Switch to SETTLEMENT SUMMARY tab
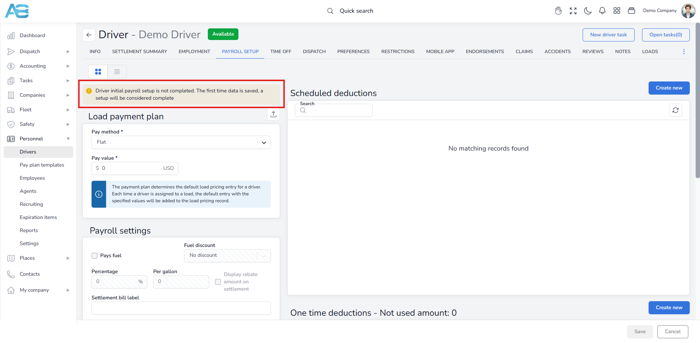The height and width of the screenshot is (343, 700). [139, 52]
